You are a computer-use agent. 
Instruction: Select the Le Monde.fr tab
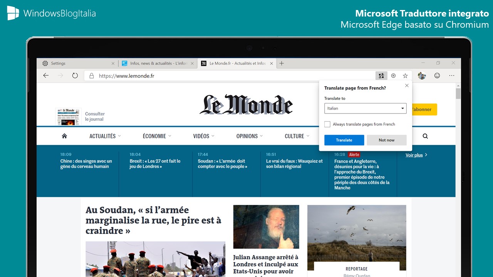(236, 63)
